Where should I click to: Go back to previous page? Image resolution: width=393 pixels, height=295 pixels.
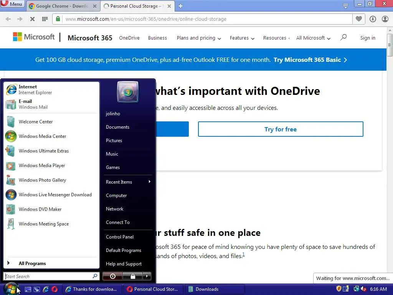(8, 19)
